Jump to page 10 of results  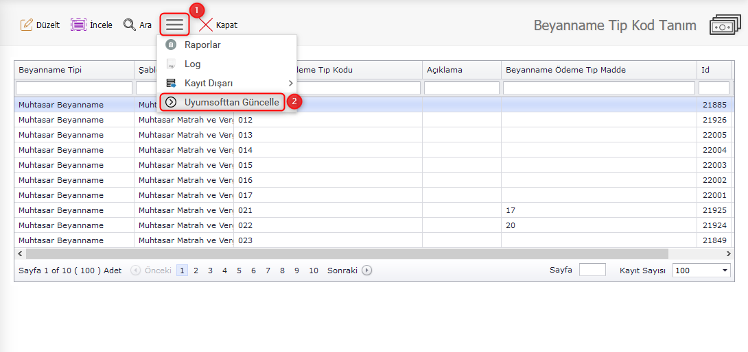coord(313,271)
